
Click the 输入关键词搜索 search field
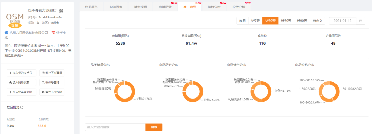click(x=115, y=127)
